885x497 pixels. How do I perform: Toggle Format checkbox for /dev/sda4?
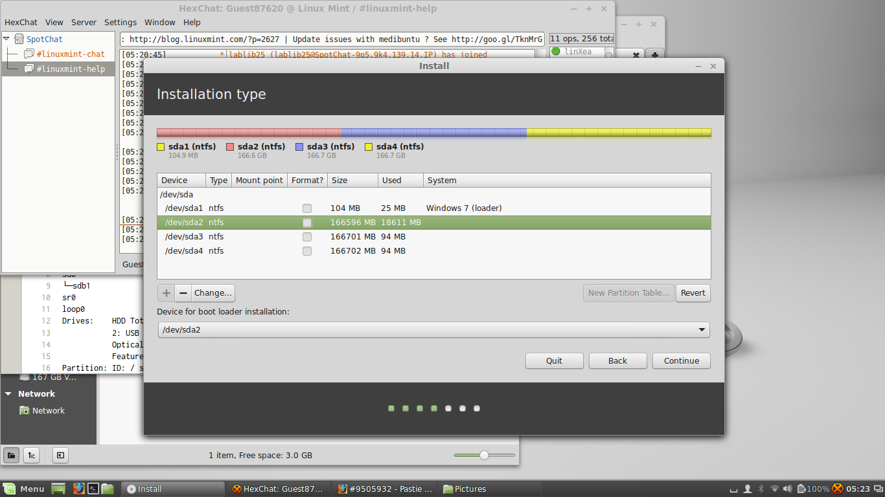[307, 251]
